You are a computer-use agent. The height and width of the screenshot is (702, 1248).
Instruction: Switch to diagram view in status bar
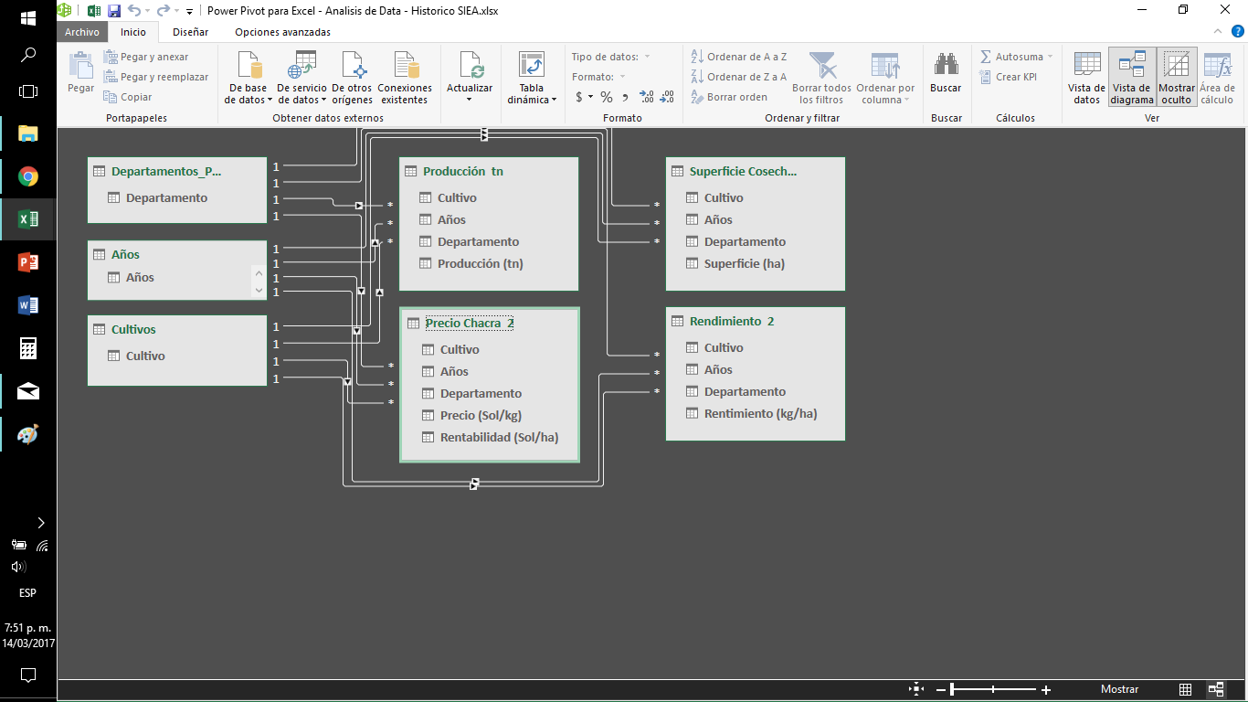point(1216,689)
